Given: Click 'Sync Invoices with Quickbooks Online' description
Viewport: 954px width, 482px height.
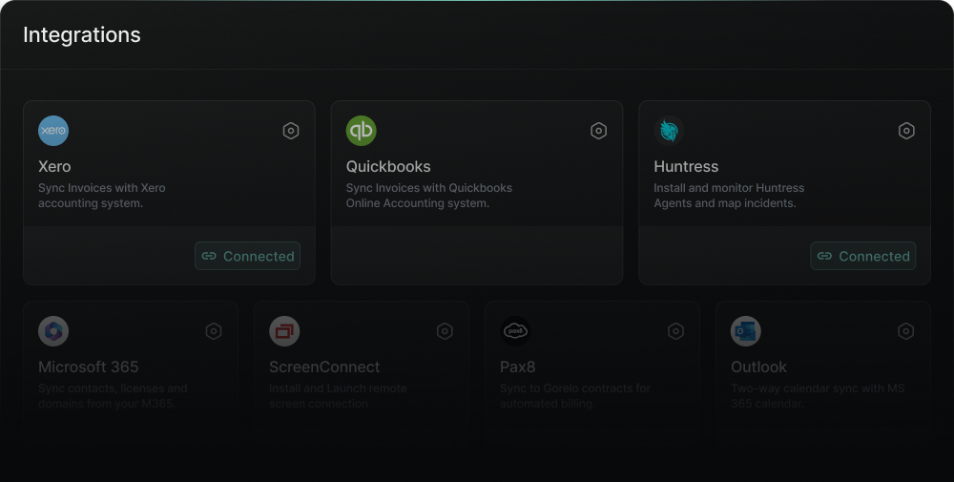Looking at the screenshot, I should (x=429, y=196).
